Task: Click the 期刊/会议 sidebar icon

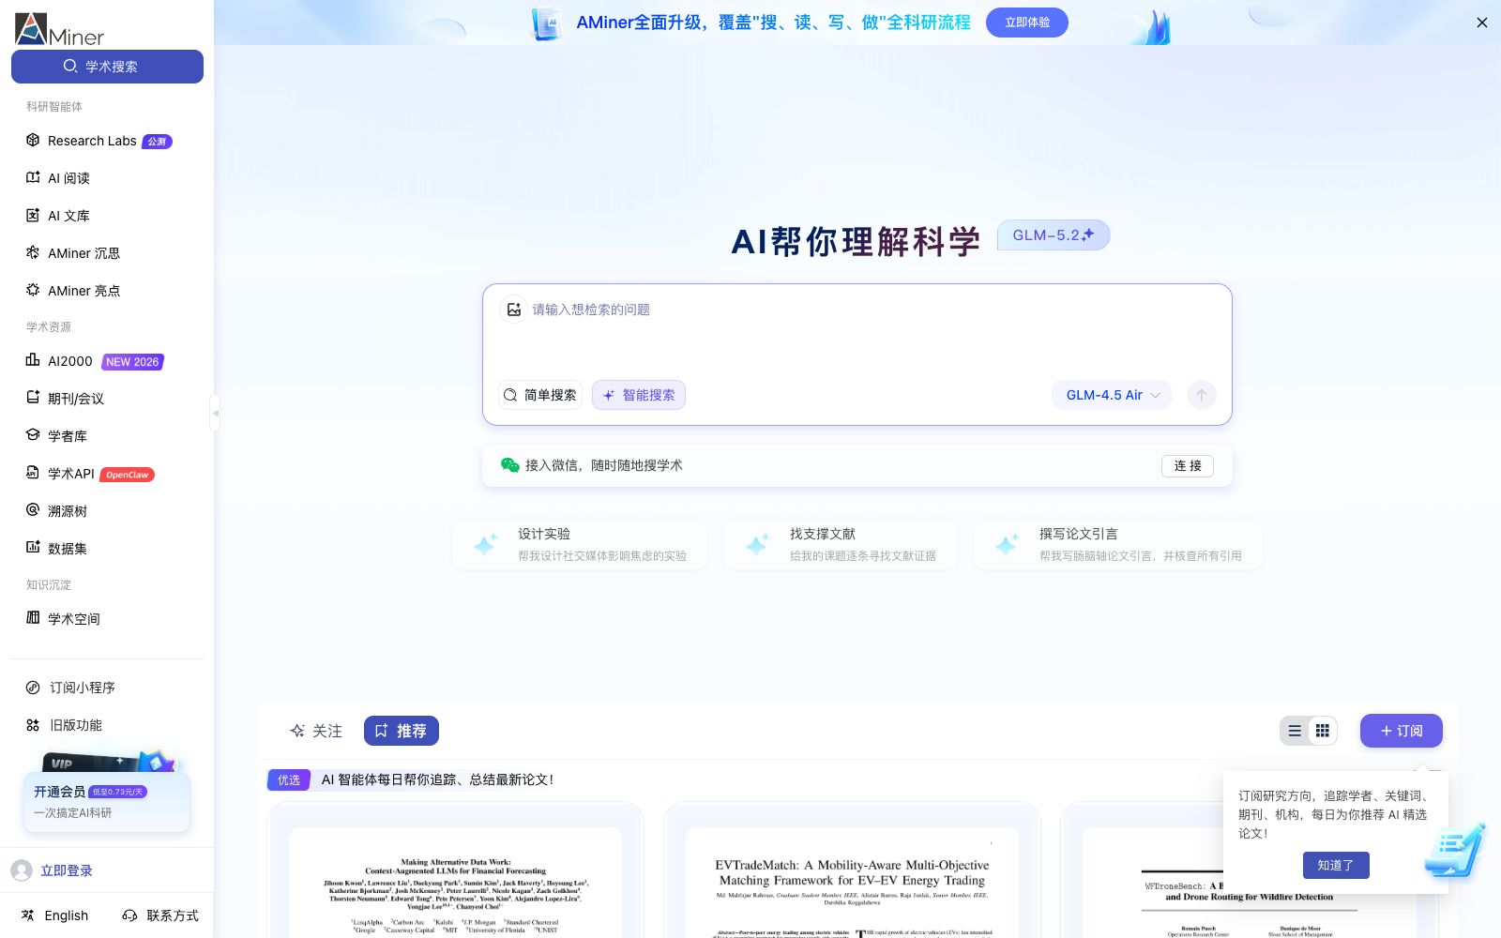Action: click(33, 398)
